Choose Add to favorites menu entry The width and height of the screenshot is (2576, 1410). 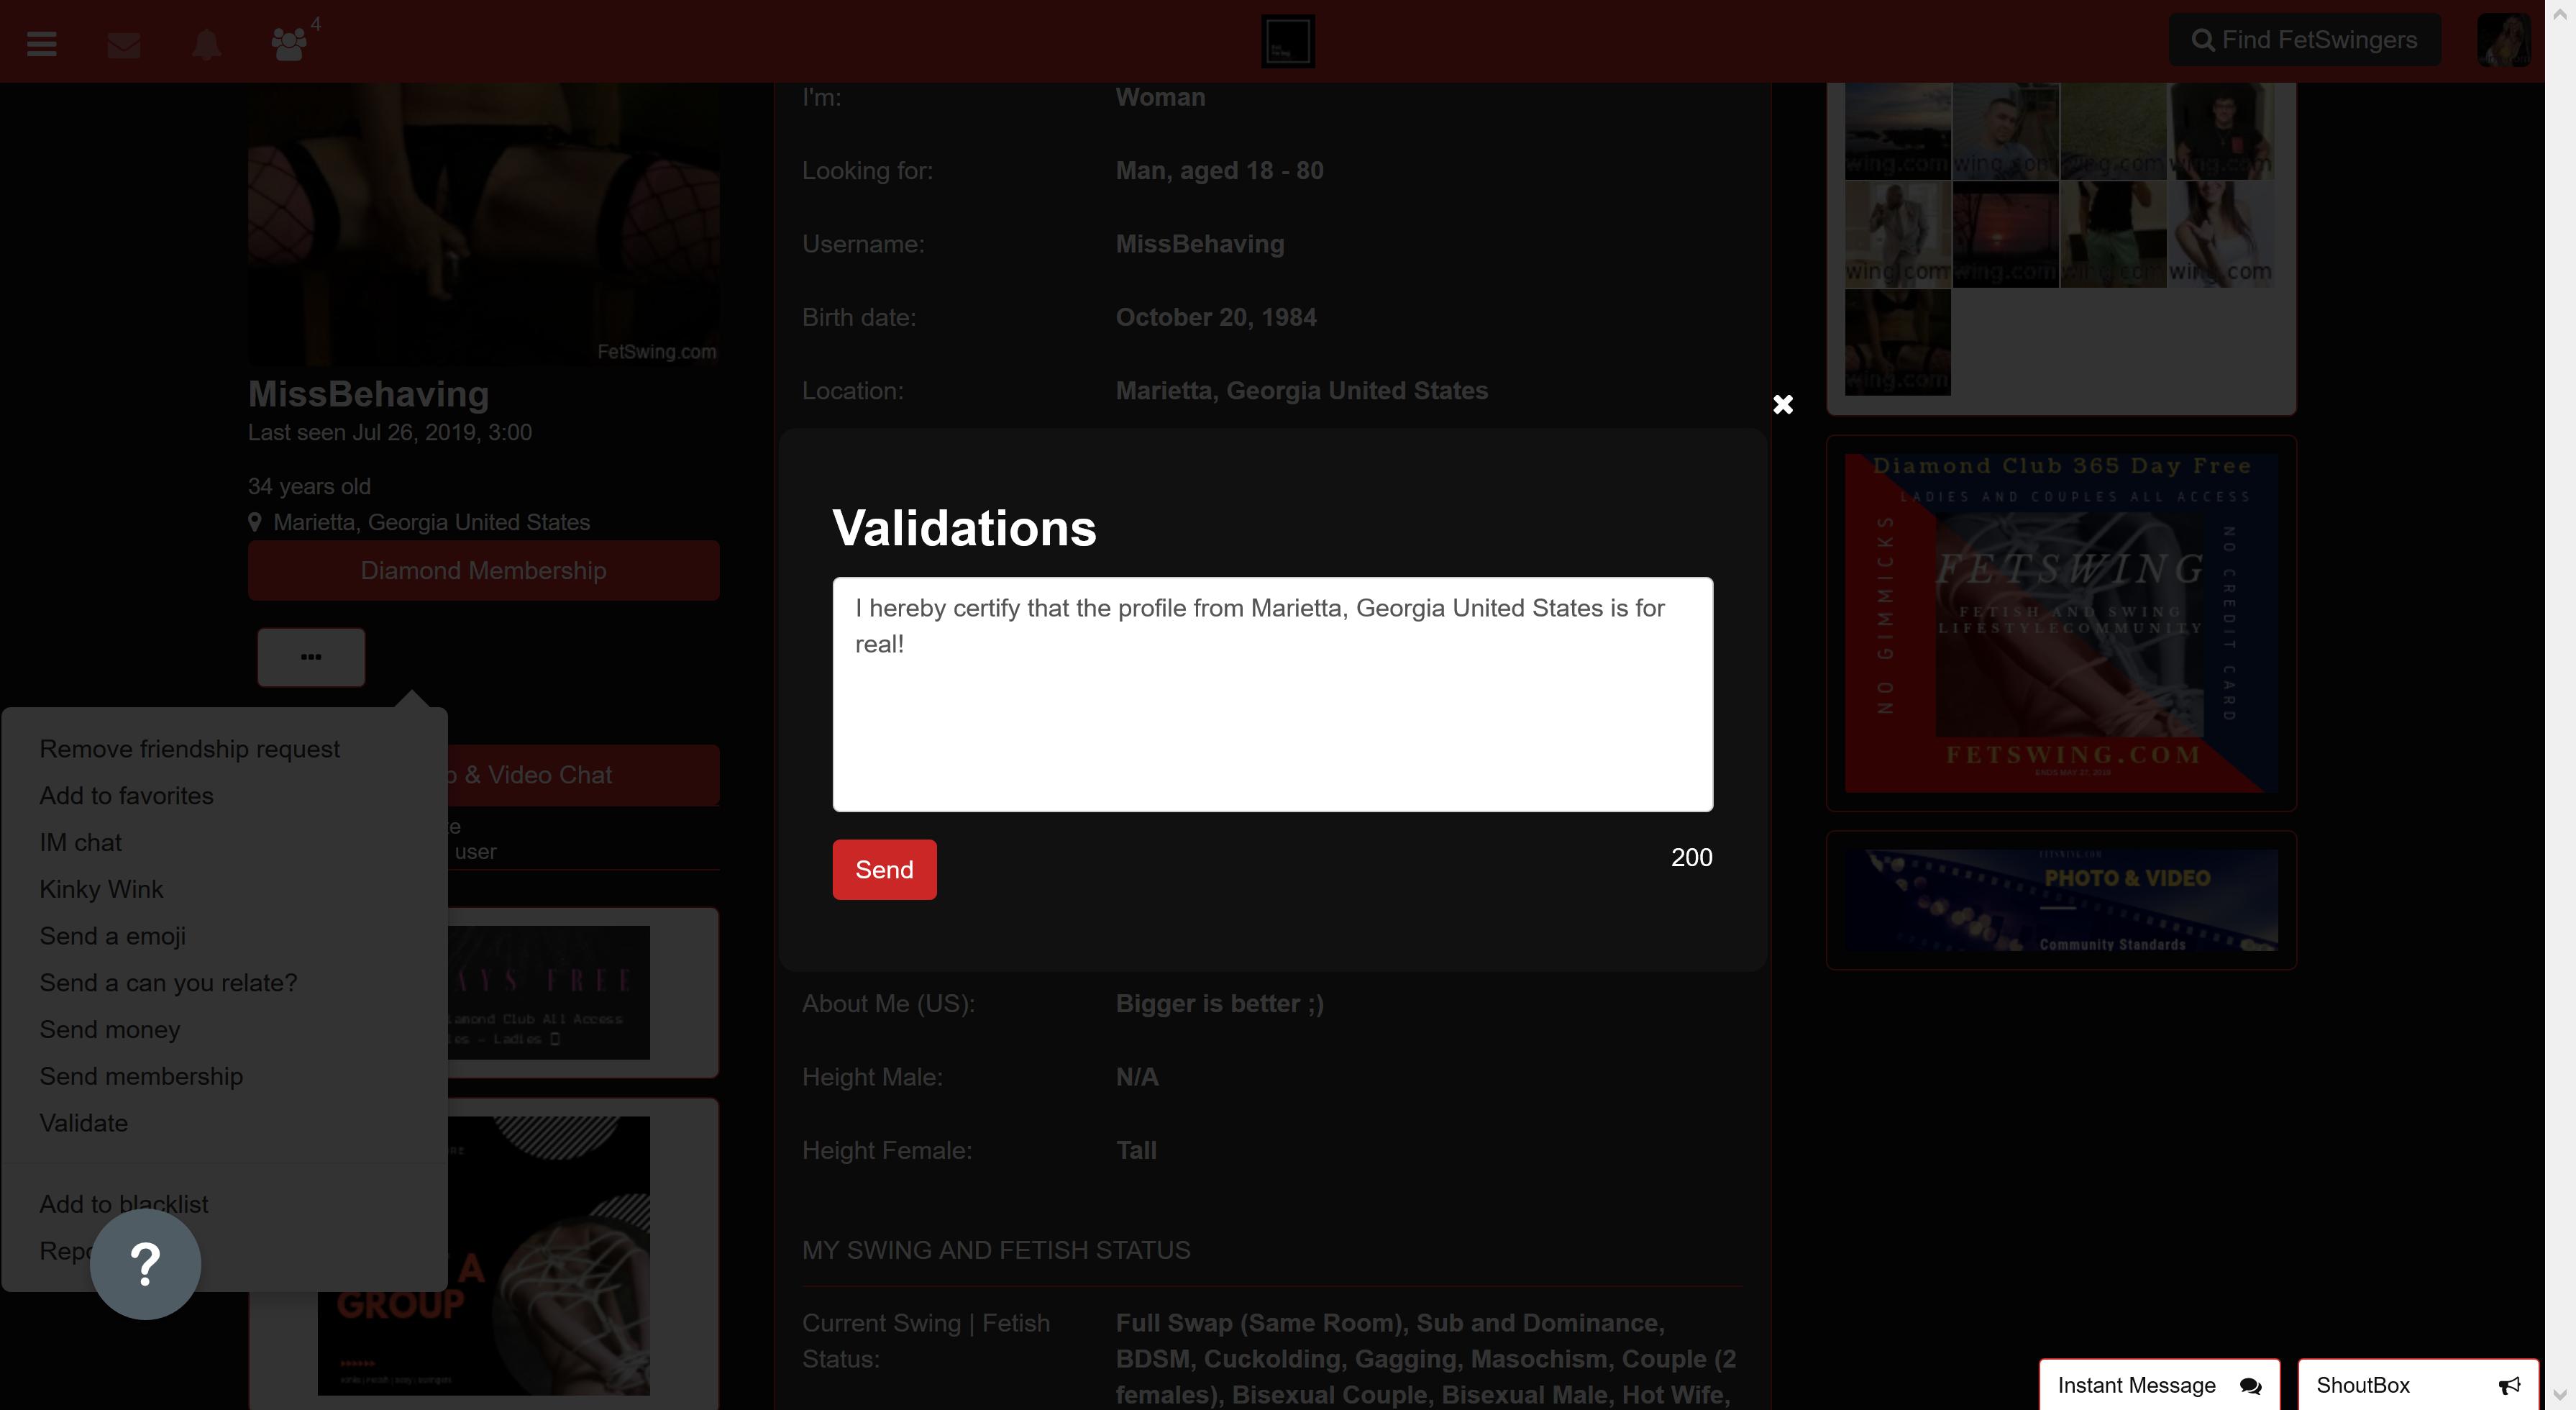pos(126,795)
